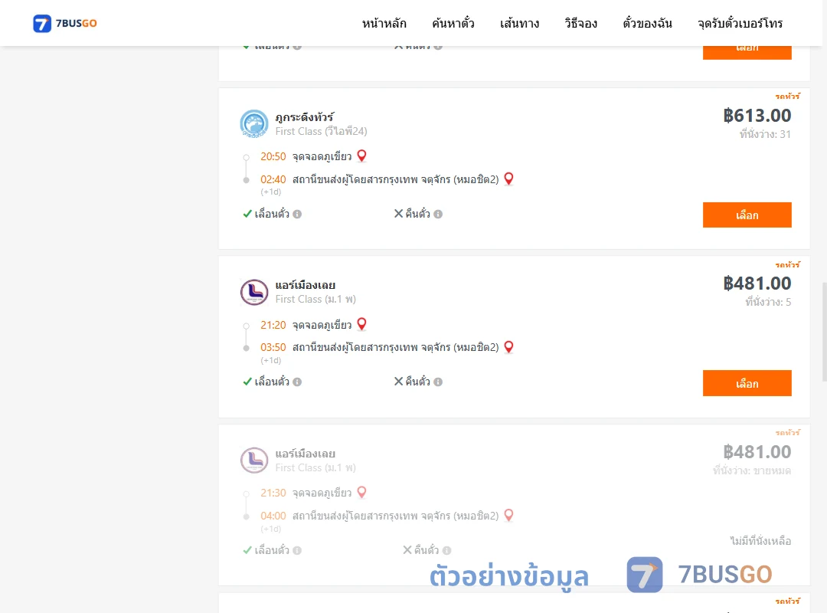Click the ไม่มีที่นั่งเหลือ notice
The height and width of the screenshot is (613, 827).
point(760,541)
